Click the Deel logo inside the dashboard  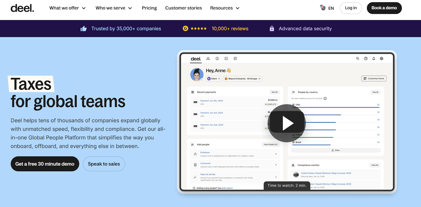[x=196, y=59]
